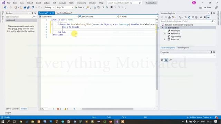Switch to the Server Explorer tab

[x=12, y=109]
